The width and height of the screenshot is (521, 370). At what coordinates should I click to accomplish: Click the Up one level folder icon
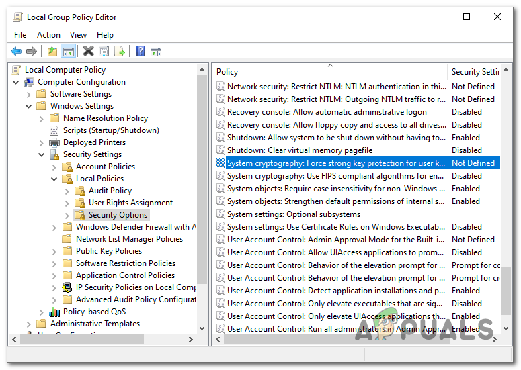[x=52, y=52]
